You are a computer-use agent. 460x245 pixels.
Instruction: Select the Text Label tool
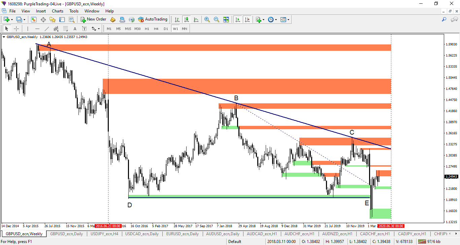point(84,29)
